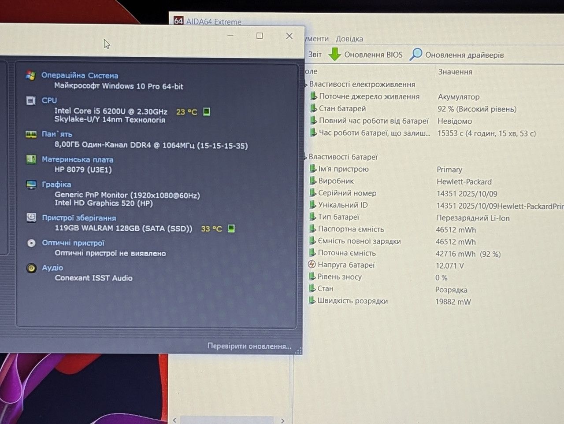
Task: Click the monitor icon beside Графіка
Action: [31, 184]
